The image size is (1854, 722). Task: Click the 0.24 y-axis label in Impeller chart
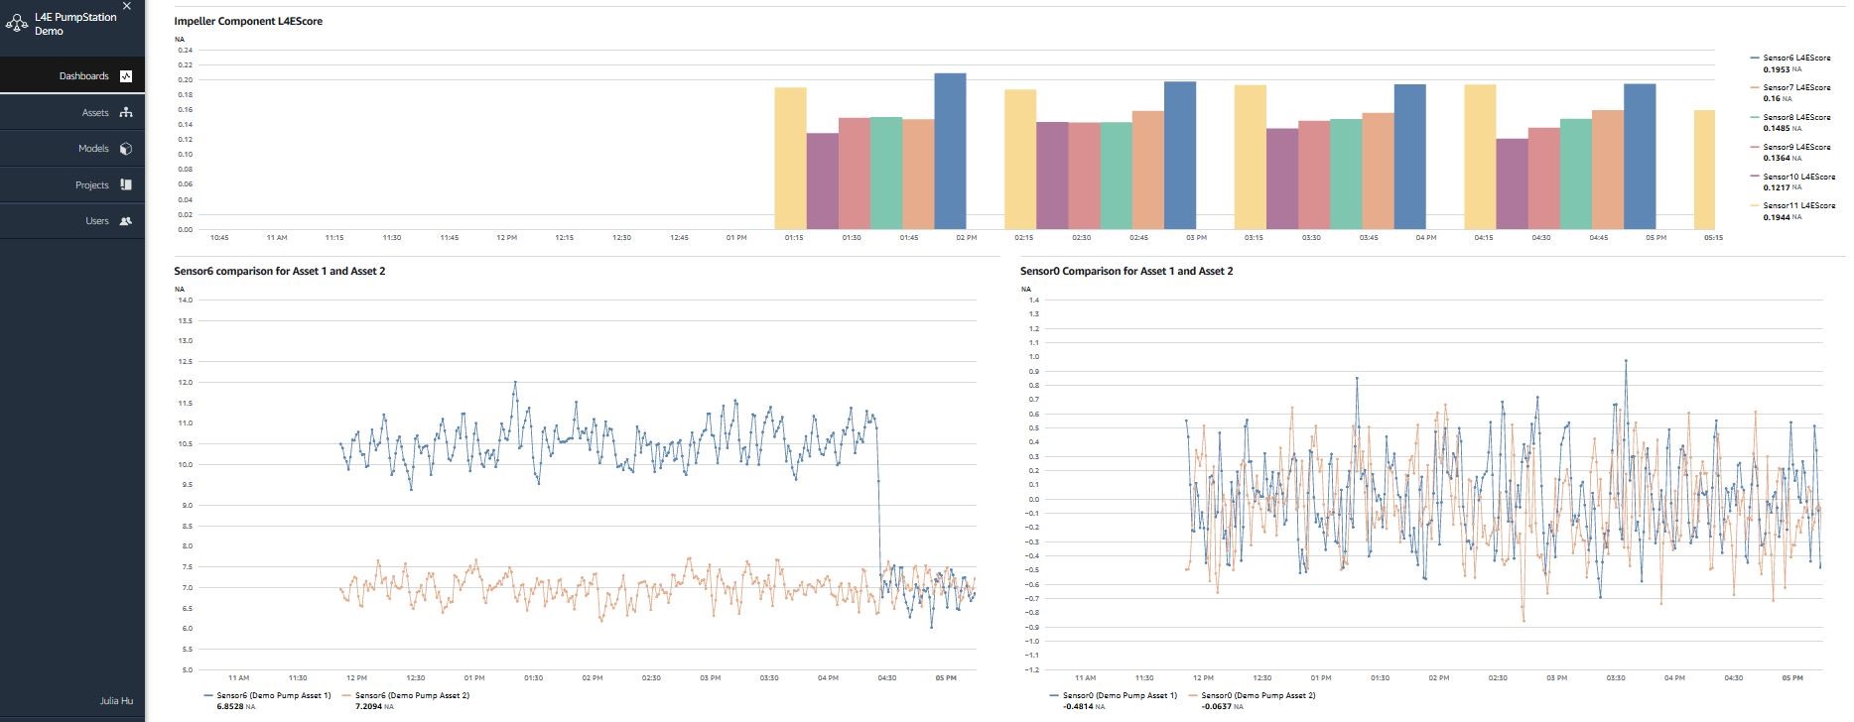click(185, 50)
